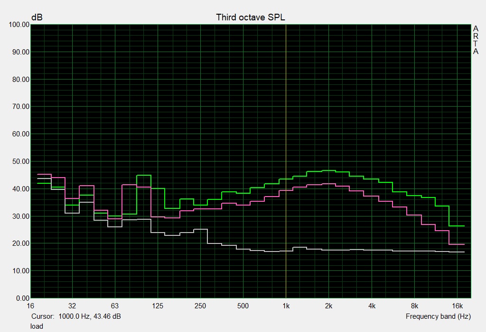Click the 8k frequency axis label

[x=414, y=306]
